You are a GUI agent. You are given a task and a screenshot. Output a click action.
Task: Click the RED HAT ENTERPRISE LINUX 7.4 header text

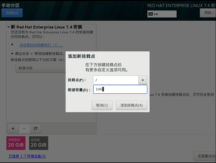coord(181,6)
